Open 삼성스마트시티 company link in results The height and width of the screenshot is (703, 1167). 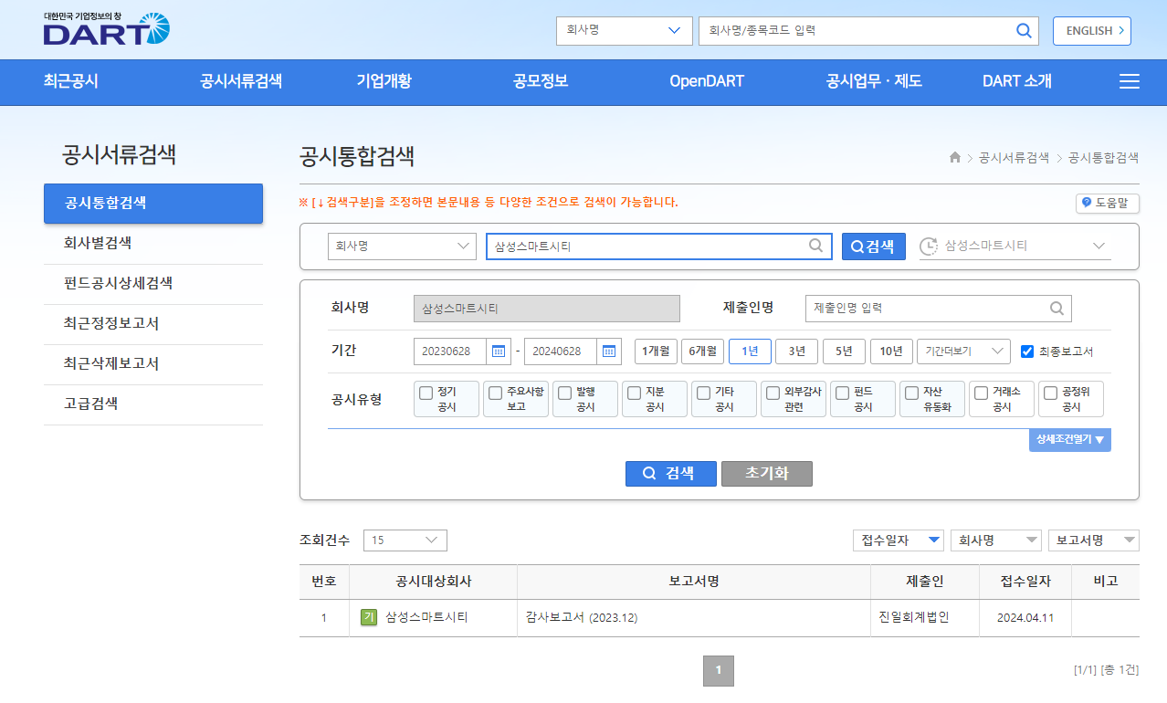pyautogui.click(x=426, y=617)
